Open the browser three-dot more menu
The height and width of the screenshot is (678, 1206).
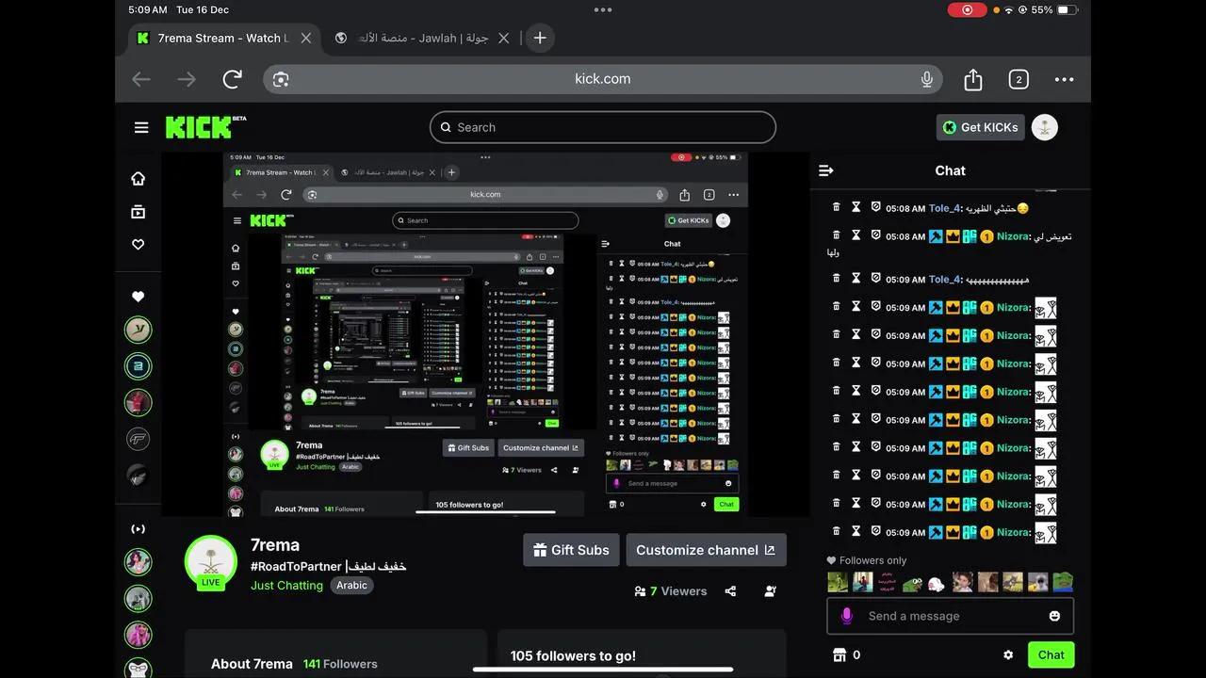pyautogui.click(x=1064, y=80)
